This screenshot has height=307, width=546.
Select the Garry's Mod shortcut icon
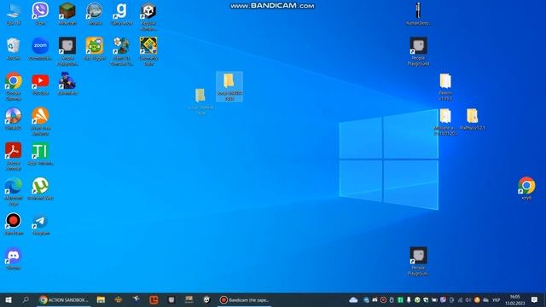(121, 14)
